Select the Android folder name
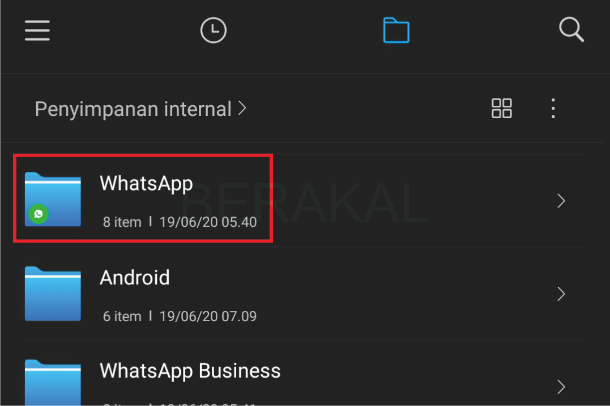This screenshot has width=610, height=406. click(x=135, y=278)
